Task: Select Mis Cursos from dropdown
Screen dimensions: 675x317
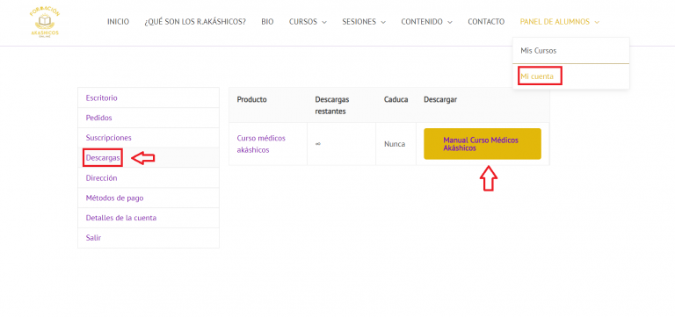Action: tap(538, 51)
